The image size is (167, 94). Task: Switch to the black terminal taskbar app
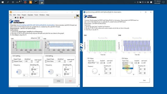click(x=36, y=2)
